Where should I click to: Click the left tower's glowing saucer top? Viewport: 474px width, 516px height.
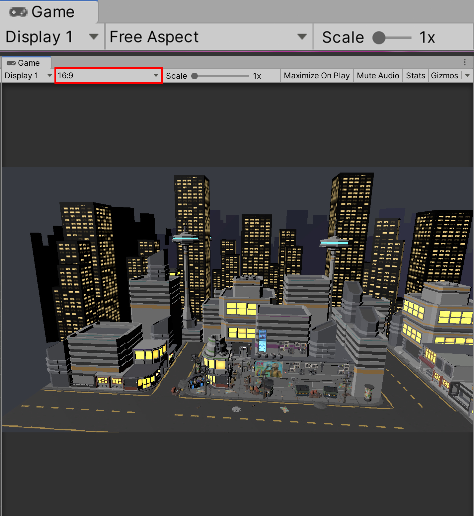click(x=186, y=238)
